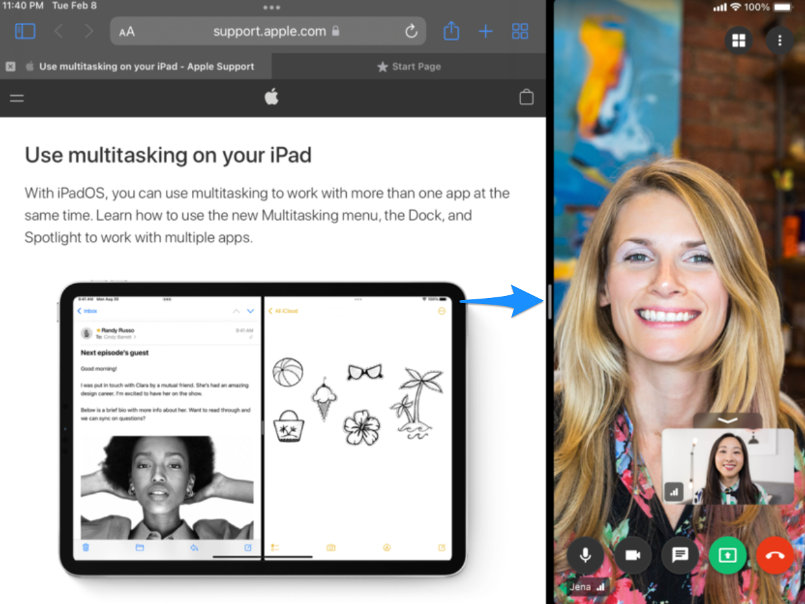
Task: Open a new tab with the plus icon
Action: 485,31
